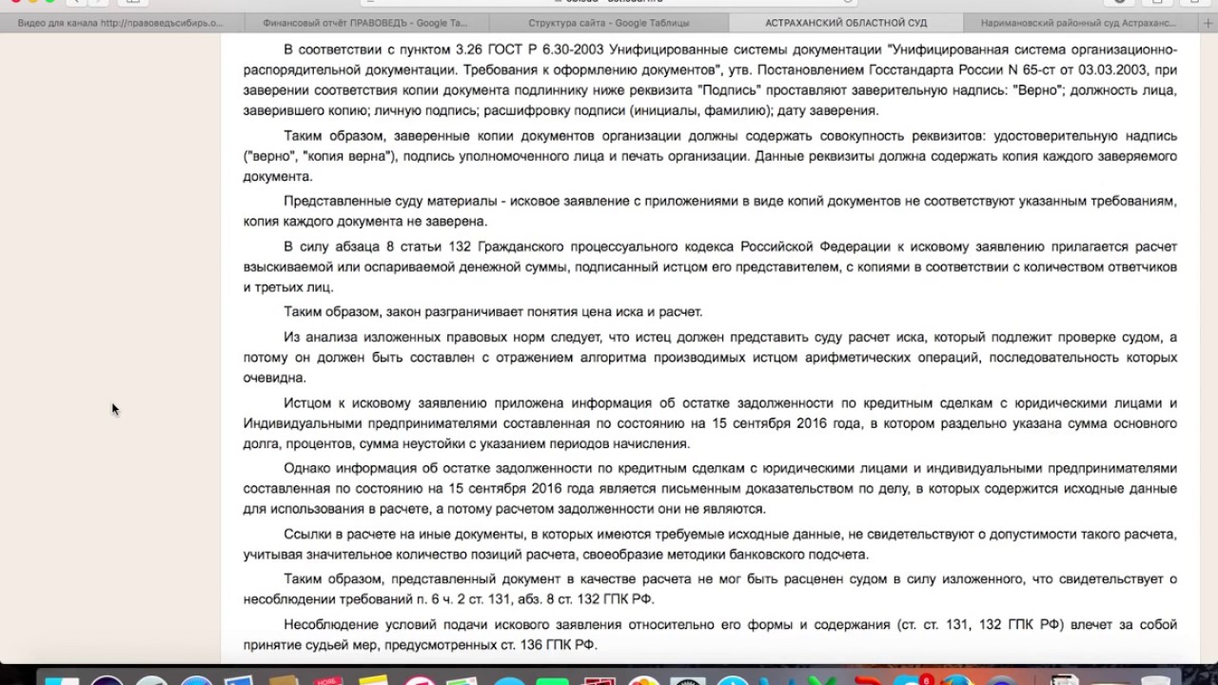Screen dimensions: 1218x685
Task: Click the paragraph starting 'Однако информация об остатке задолженности'
Action: (710, 489)
